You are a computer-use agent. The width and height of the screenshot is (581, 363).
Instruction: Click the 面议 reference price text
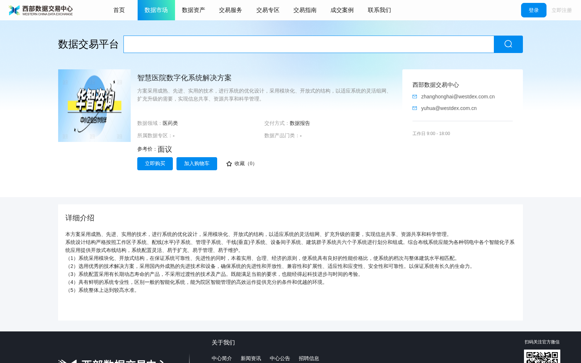[x=165, y=149]
